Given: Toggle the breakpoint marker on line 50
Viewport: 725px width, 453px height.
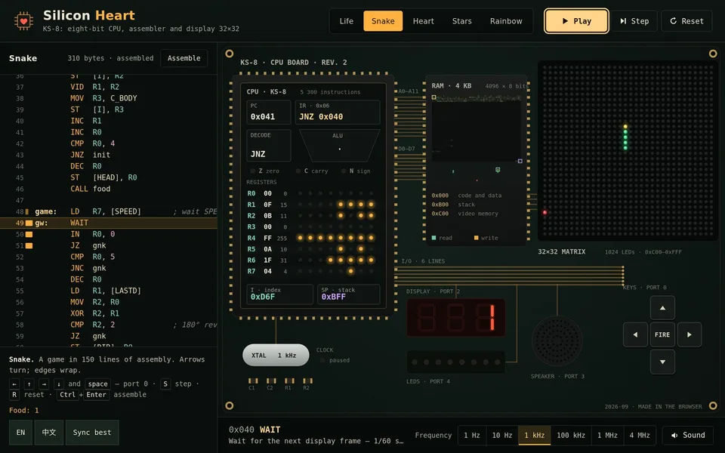Looking at the screenshot, I should click(x=29, y=234).
